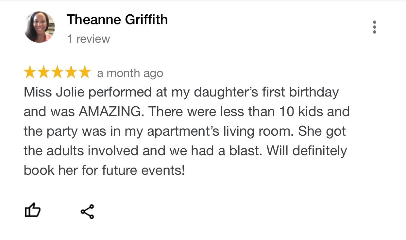View the reviewer's "1 review" count
The width and height of the screenshot is (406, 240).
(88, 39)
